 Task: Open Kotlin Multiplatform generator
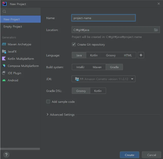21,59
